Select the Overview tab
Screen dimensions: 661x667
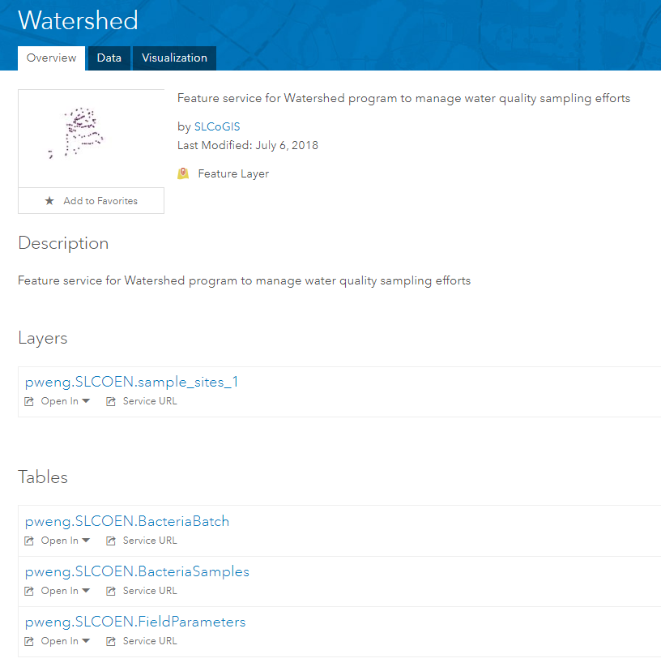pos(51,58)
